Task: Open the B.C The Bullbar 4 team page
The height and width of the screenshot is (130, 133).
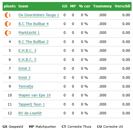Action: 33,24
